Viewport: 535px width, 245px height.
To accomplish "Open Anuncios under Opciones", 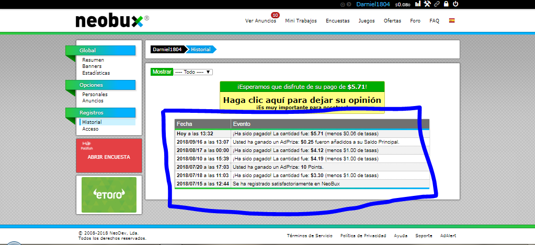I will click(x=93, y=101).
